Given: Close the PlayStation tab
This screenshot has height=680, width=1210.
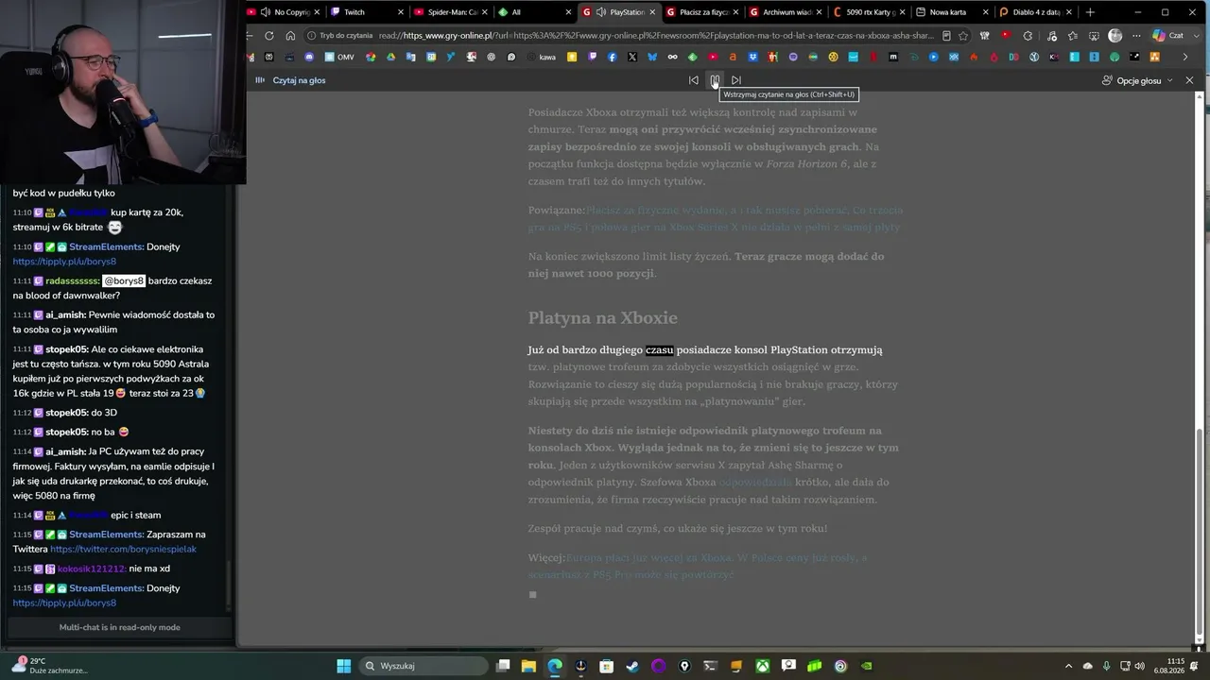Looking at the screenshot, I should click(x=651, y=12).
